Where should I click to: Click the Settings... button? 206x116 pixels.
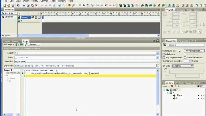pyautogui.click(x=34, y=44)
